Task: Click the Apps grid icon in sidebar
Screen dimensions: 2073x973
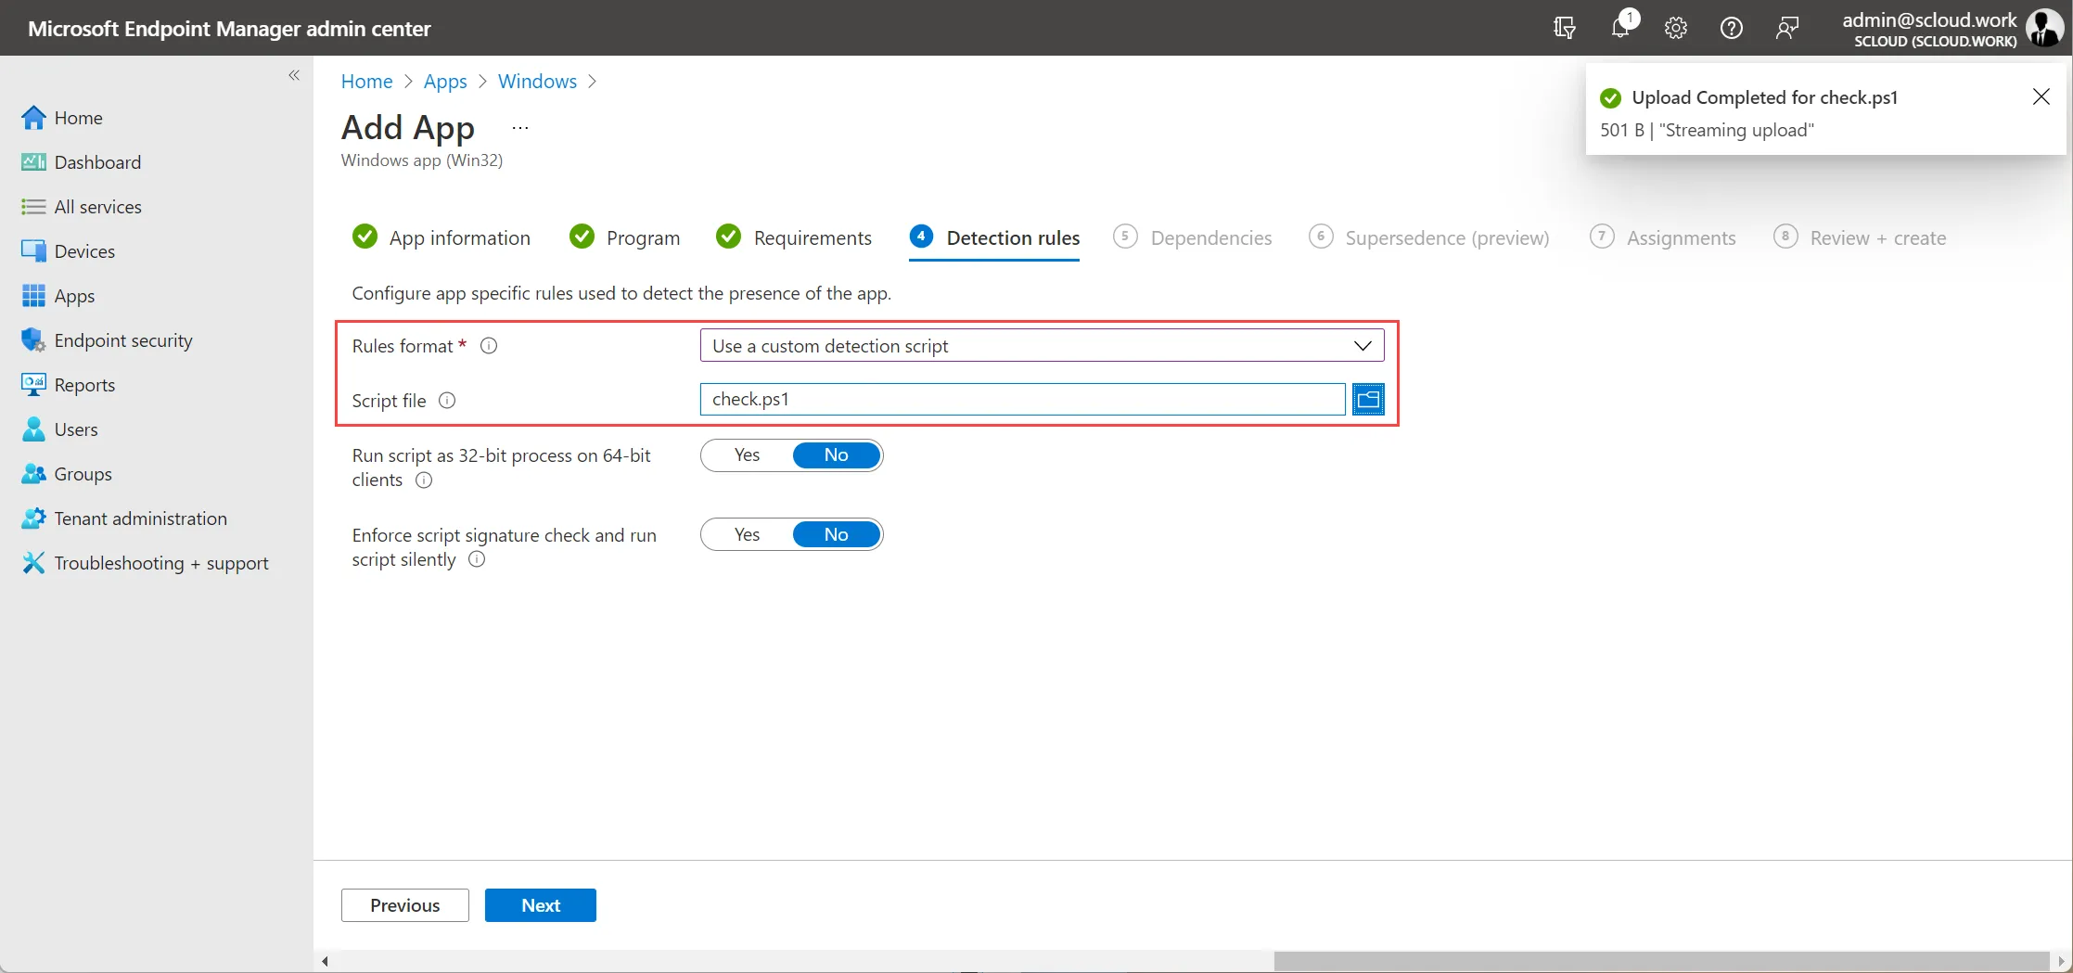Action: coord(33,296)
